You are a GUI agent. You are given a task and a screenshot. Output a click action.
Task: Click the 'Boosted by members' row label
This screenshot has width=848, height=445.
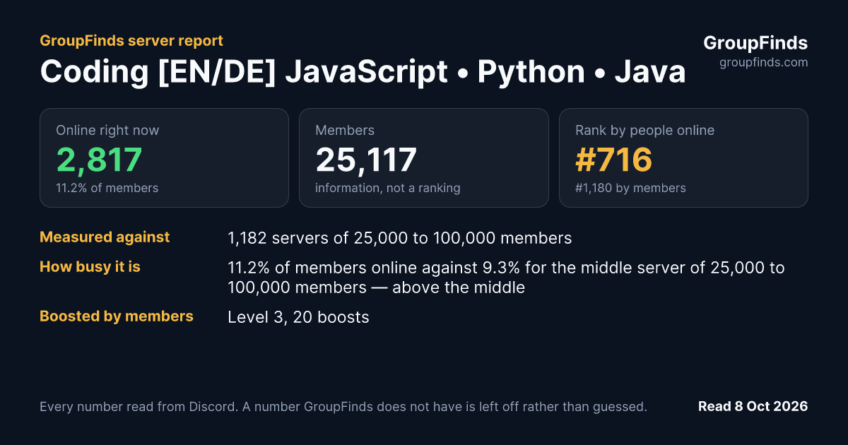click(117, 316)
